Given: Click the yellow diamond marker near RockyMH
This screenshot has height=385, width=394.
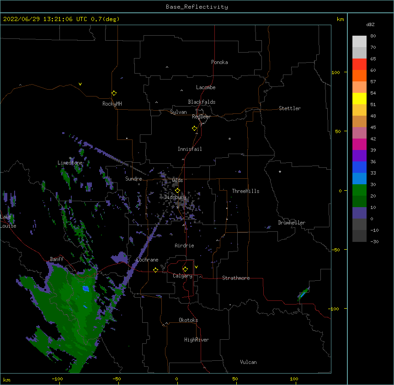Looking at the screenshot, I should tap(114, 93).
